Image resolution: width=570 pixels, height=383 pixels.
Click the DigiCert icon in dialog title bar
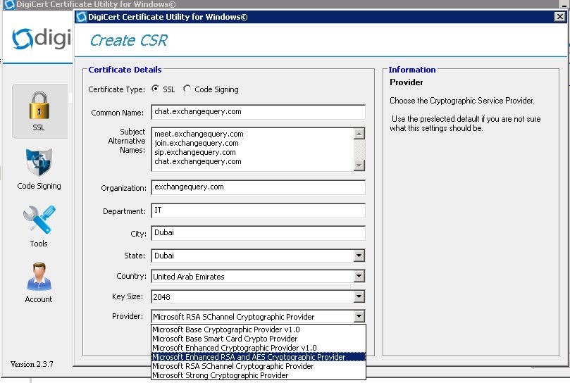point(81,18)
